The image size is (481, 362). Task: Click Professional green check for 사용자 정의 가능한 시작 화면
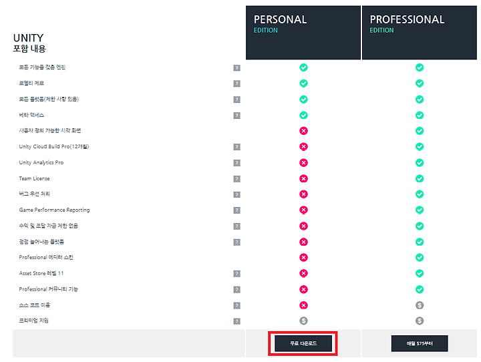tap(420, 131)
